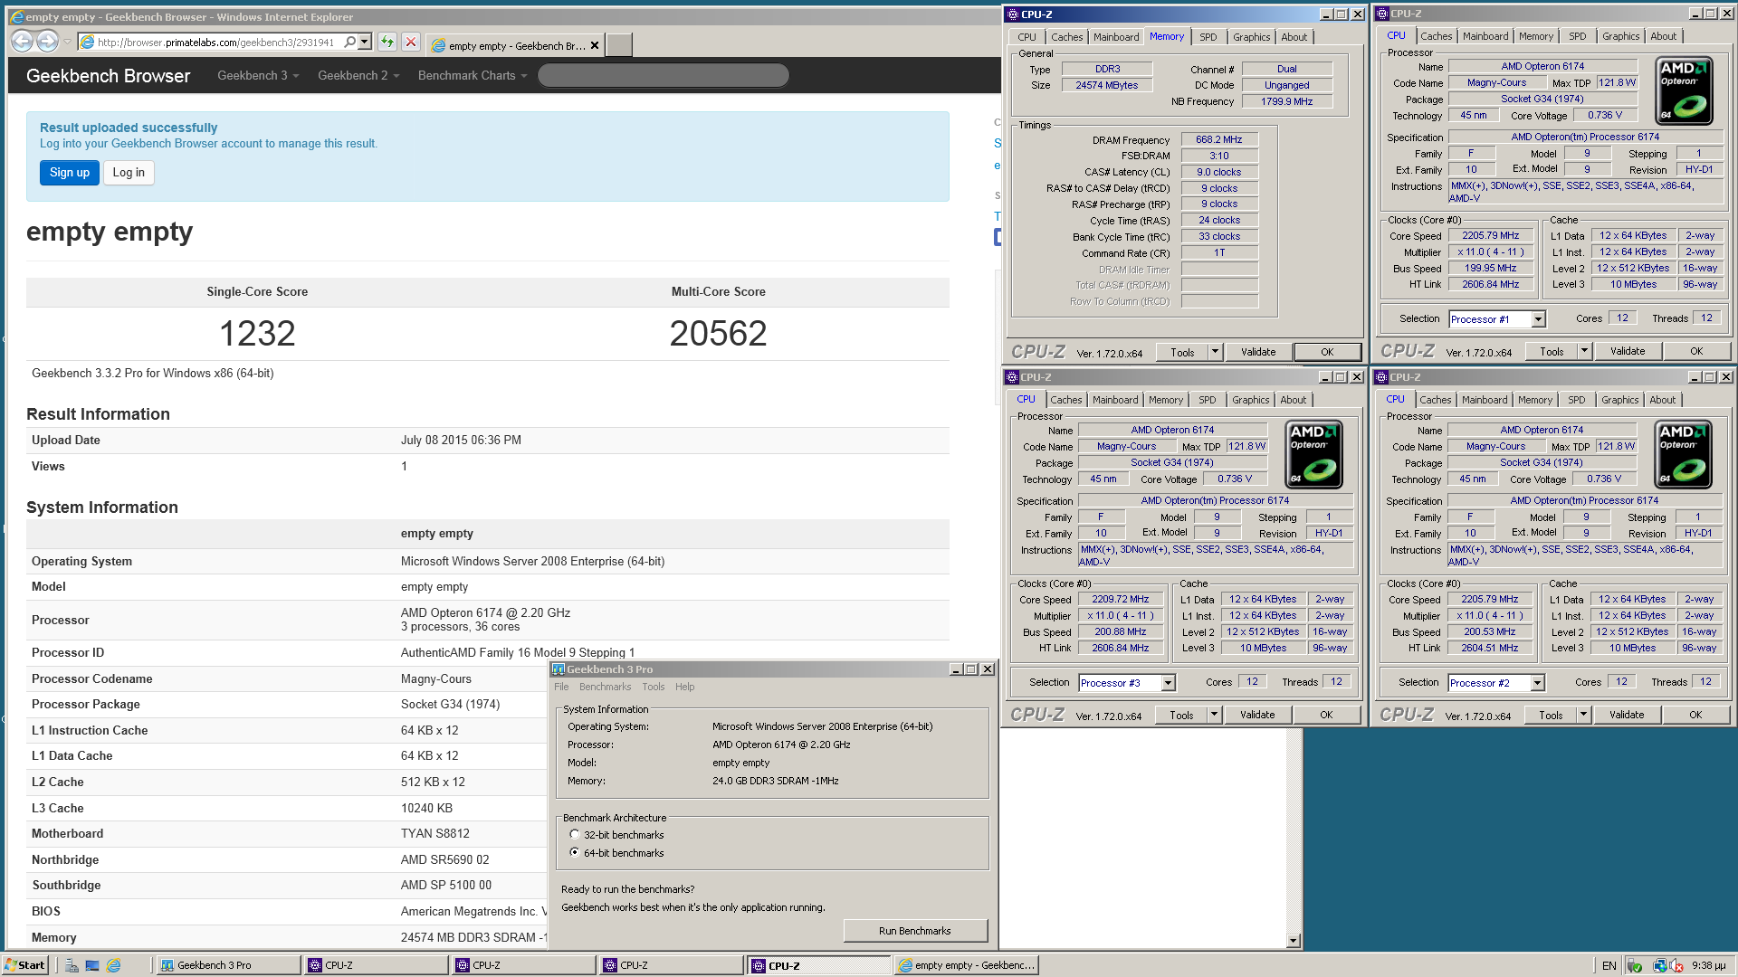Image resolution: width=1738 pixels, height=977 pixels.
Task: Click OK in Processor #3 CPU-Z window
Action: pyautogui.click(x=1326, y=715)
